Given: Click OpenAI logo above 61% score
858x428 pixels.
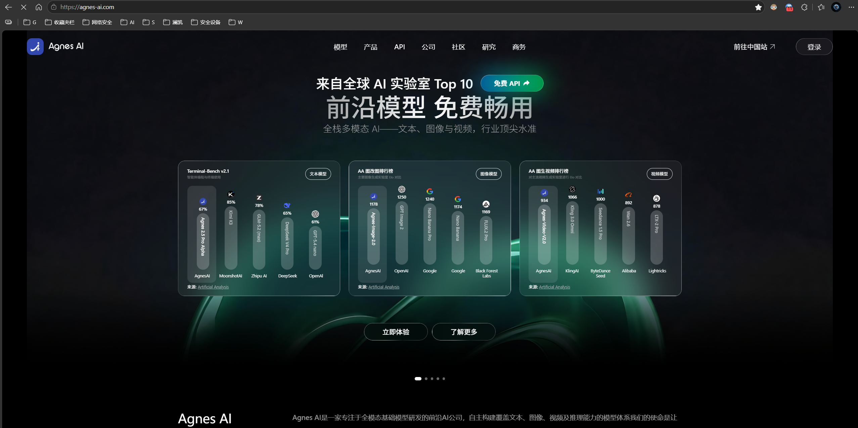Looking at the screenshot, I should [x=315, y=214].
